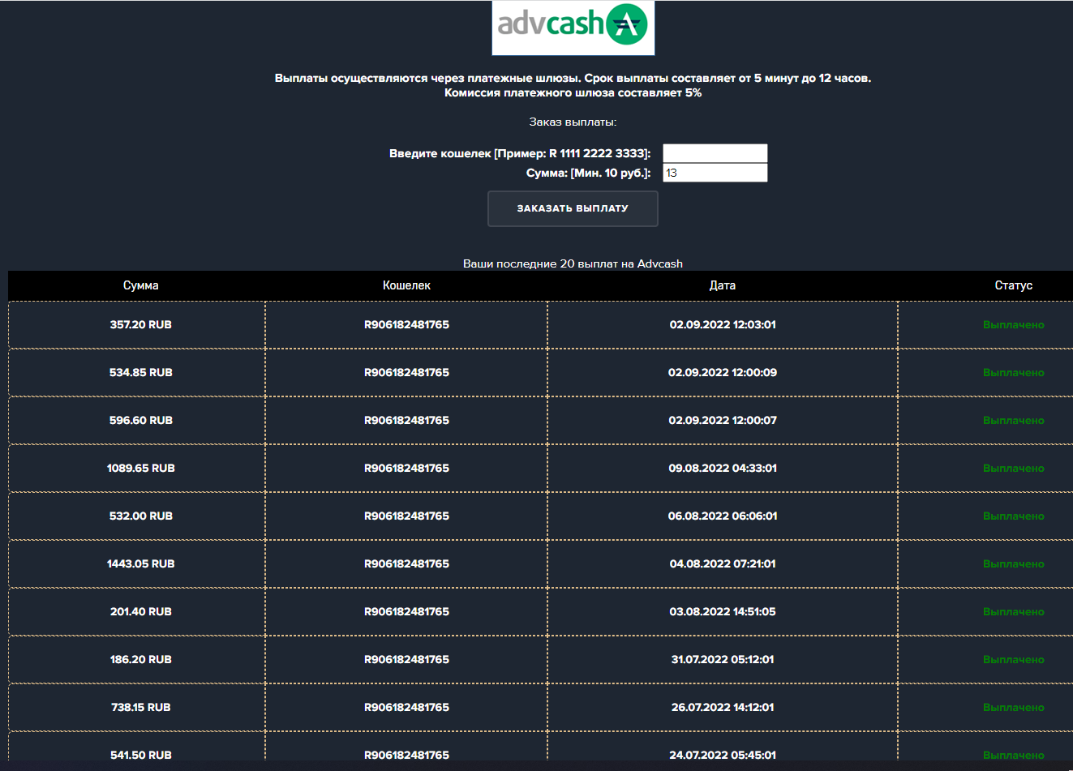Click the date 26.07.2022 14:12:01
This screenshot has width=1073, height=771.
[x=723, y=707]
